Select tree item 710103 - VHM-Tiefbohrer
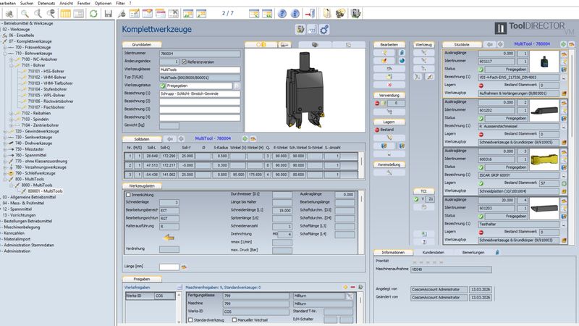This screenshot has height=326, width=579. tap(50, 83)
